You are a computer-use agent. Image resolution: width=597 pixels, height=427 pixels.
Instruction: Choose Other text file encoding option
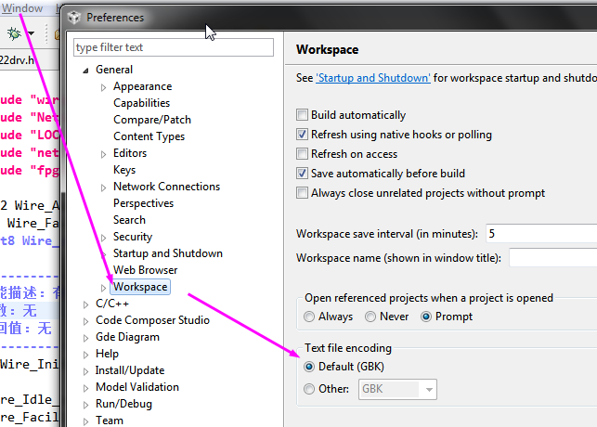(309, 390)
